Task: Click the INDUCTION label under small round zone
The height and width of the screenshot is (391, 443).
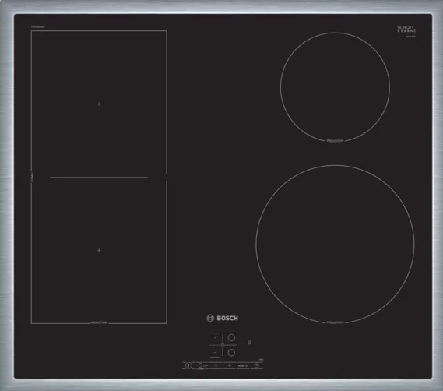Action: pos(335,140)
